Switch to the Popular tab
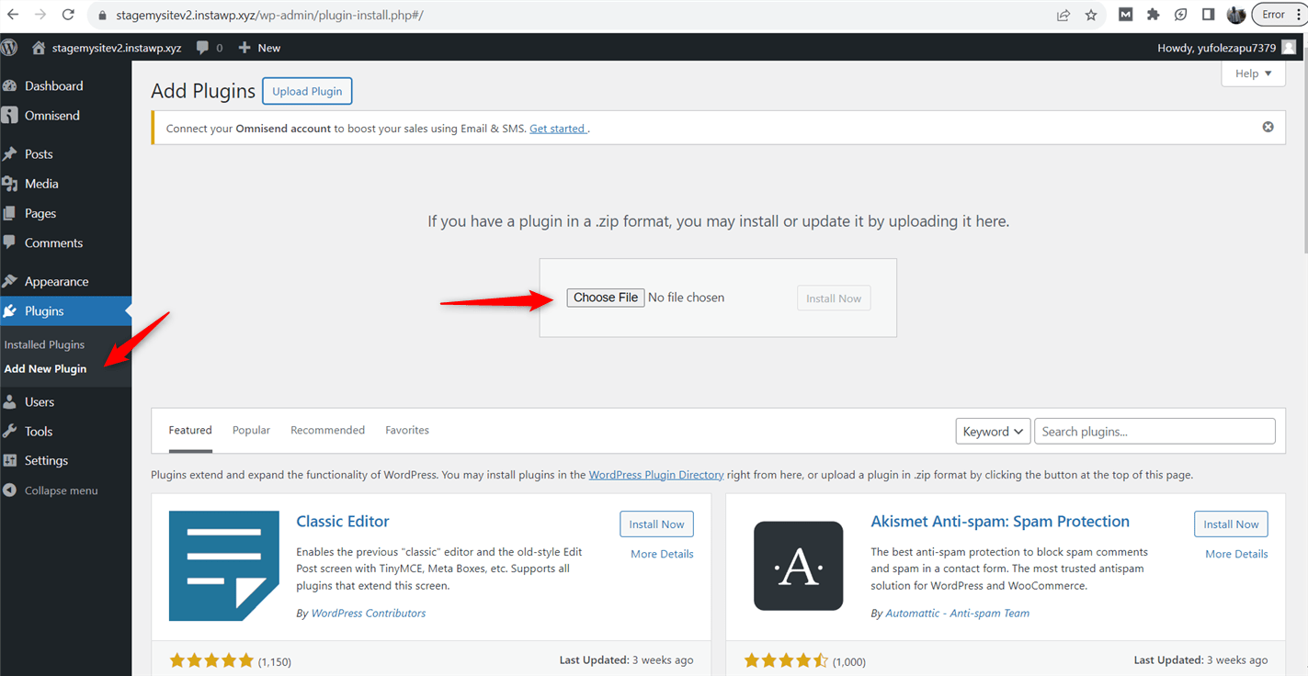 click(251, 430)
